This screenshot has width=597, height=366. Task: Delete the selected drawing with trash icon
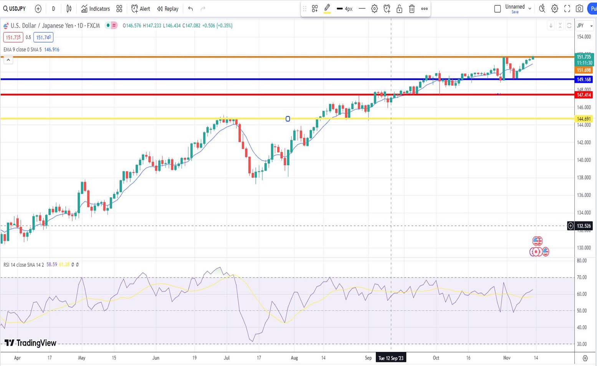412,9
